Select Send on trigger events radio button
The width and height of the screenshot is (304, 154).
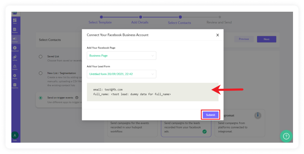(41, 98)
